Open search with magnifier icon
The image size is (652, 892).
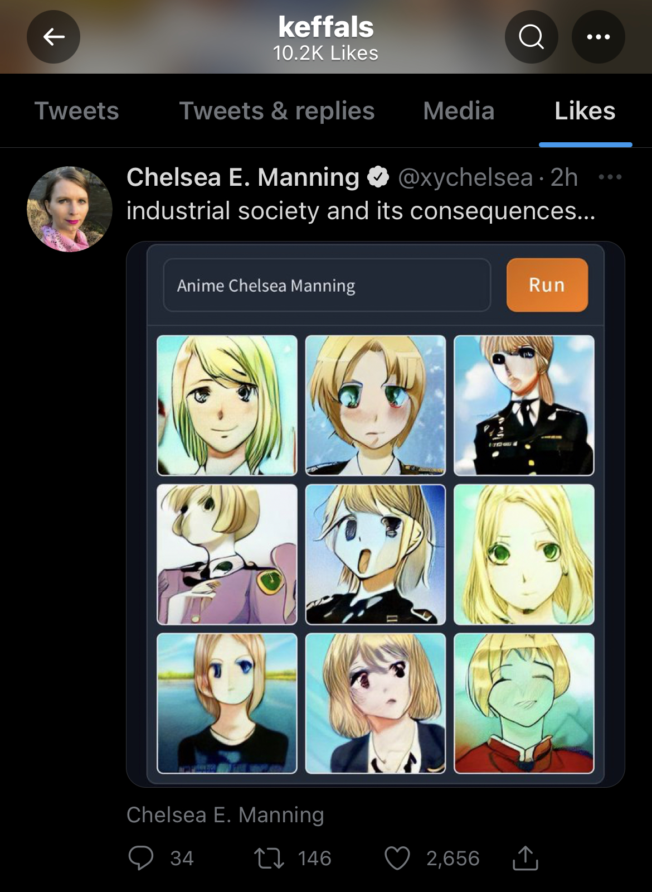531,37
